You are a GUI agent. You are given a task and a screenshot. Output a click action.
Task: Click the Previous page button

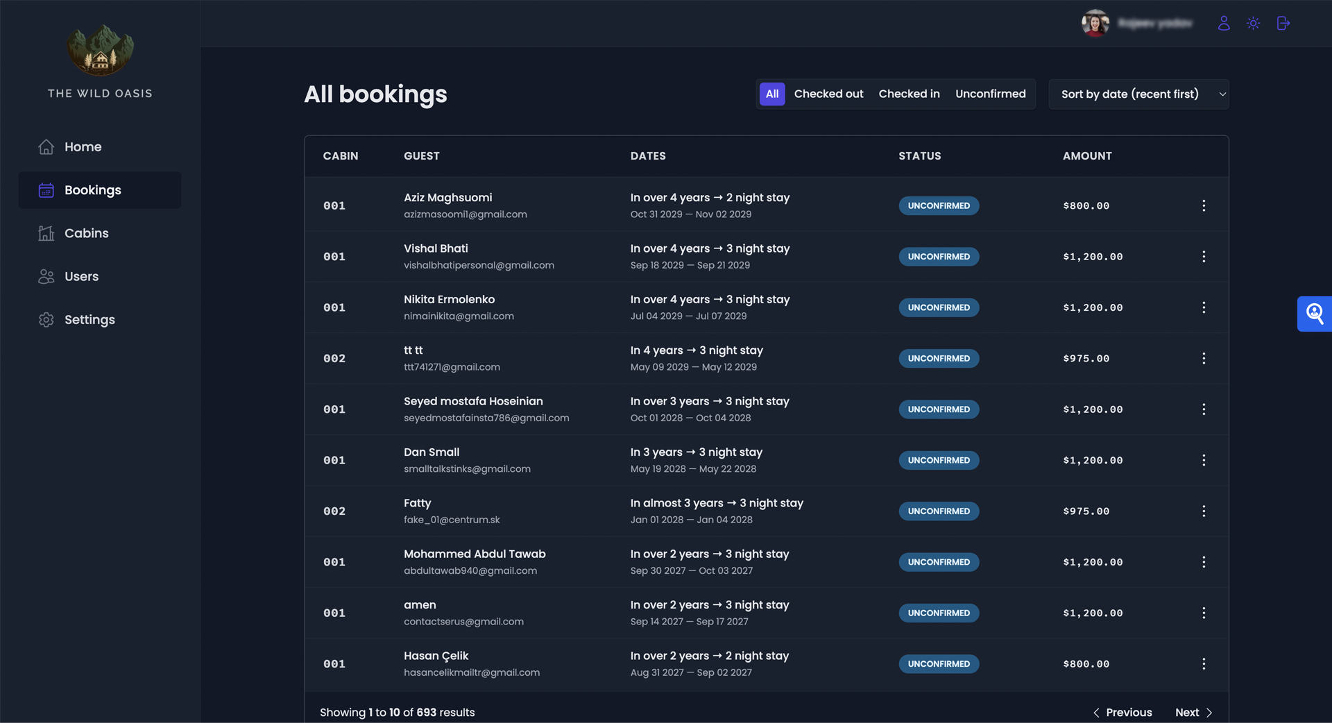coord(1122,713)
